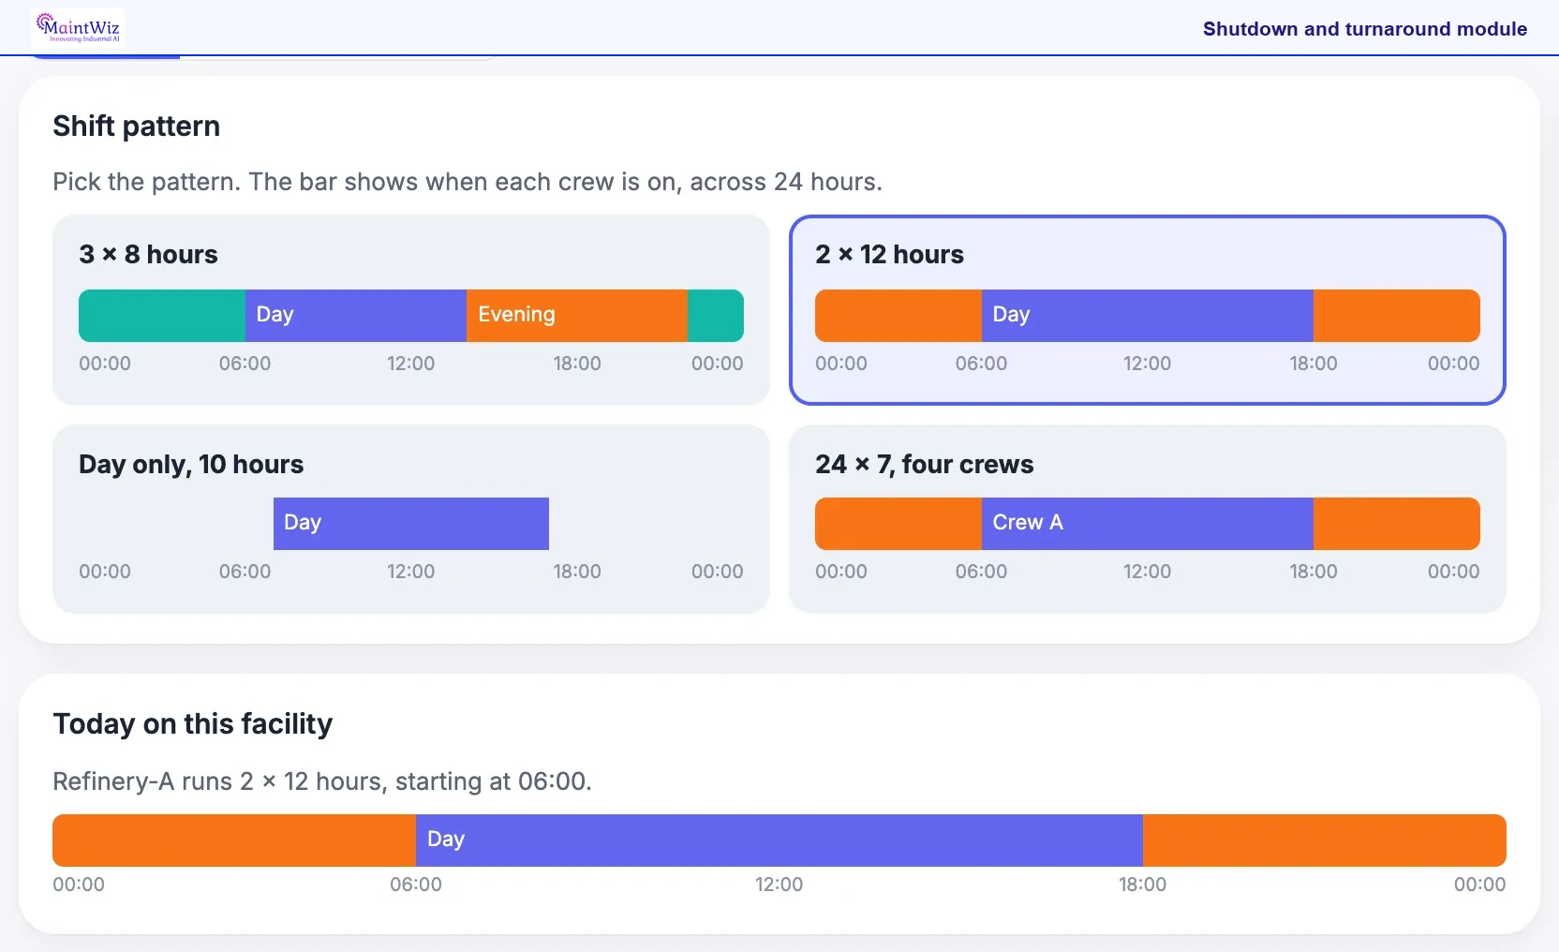The image size is (1559, 952).
Task: Pick the Day only, 10 hours pattern
Action: pos(411,519)
